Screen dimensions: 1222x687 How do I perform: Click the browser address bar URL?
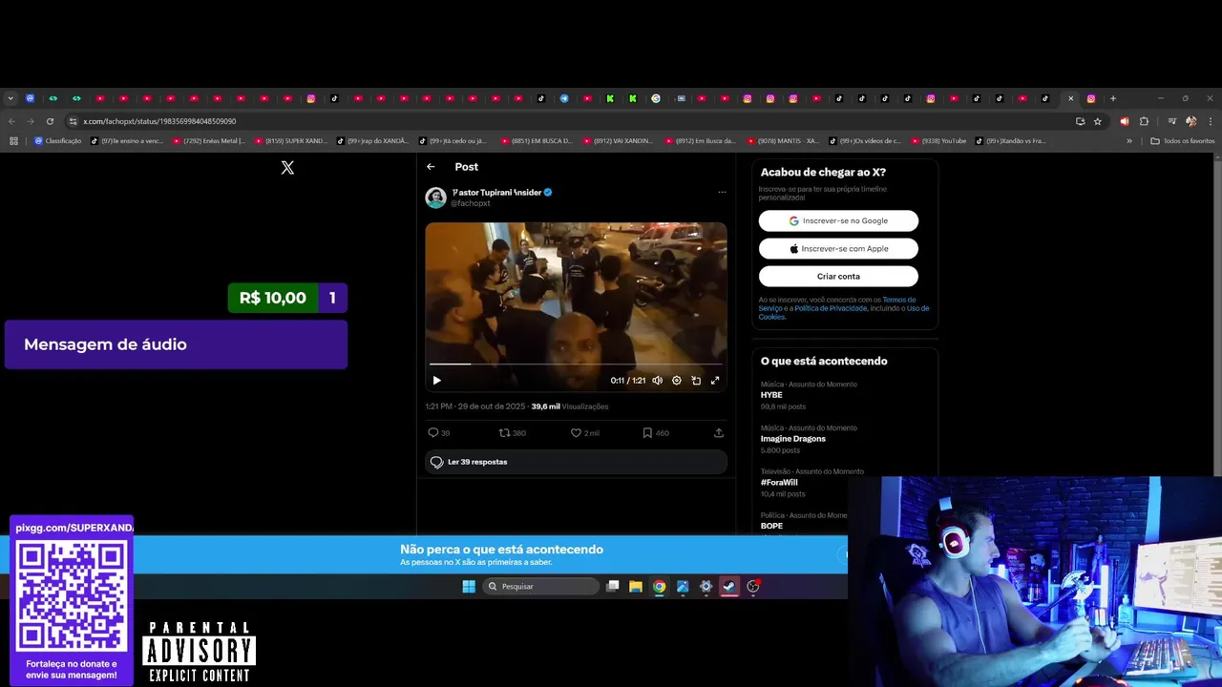[159, 121]
